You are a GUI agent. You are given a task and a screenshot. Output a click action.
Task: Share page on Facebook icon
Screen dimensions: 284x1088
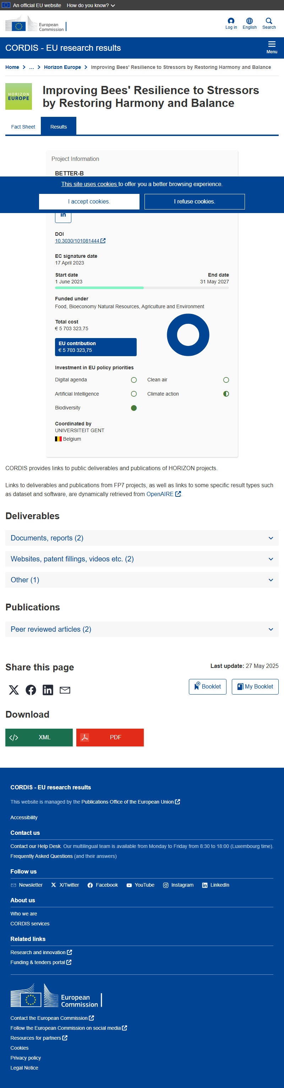click(x=31, y=690)
